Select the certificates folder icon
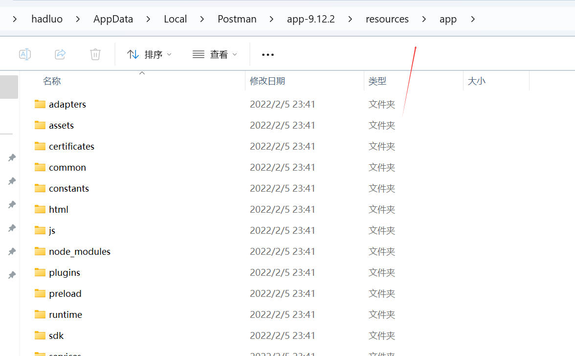This screenshot has width=575, height=356. click(x=40, y=146)
